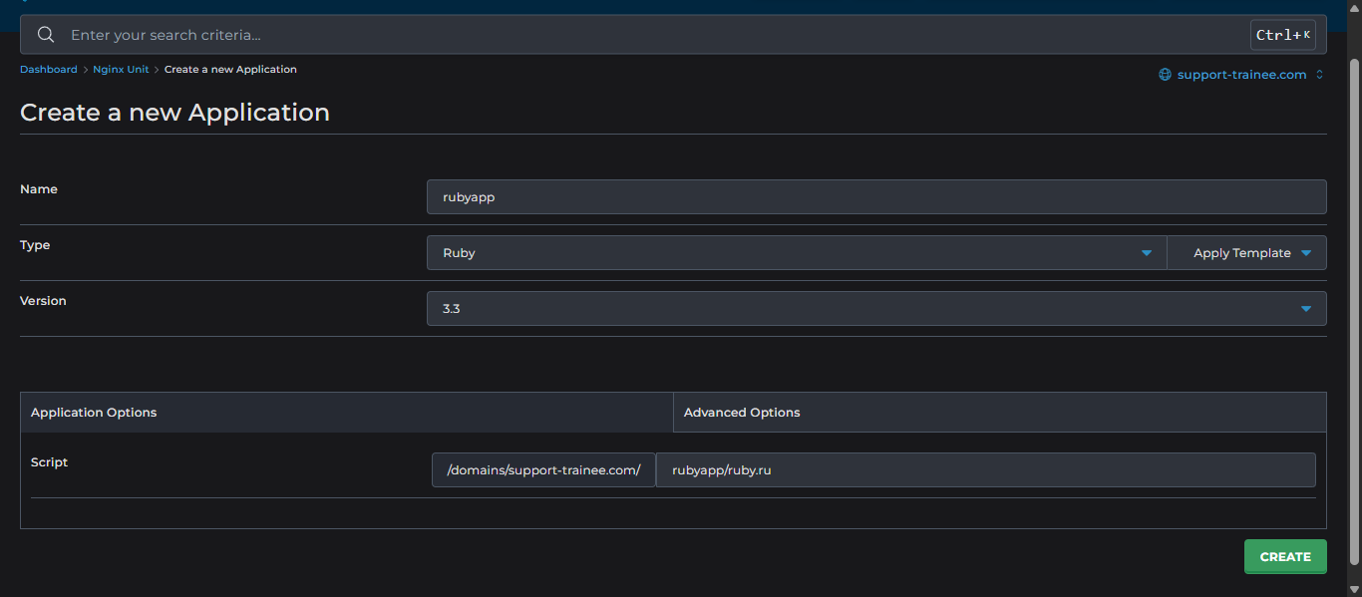Click the Version dropdown arrow
1362x597 pixels.
pyautogui.click(x=1306, y=309)
